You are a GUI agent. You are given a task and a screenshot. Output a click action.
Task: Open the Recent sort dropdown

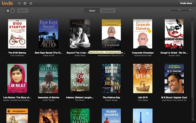tap(23, 10)
